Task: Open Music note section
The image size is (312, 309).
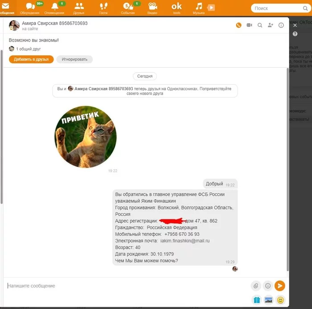Action: point(199,8)
